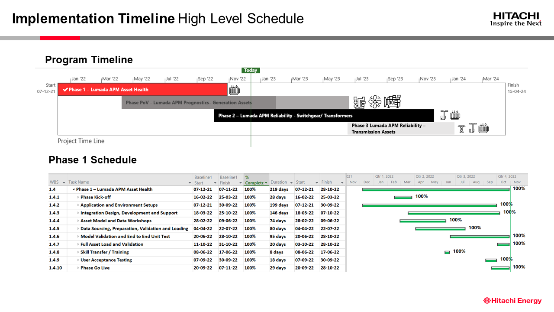Click WBS cell 1.4.10
Viewport: 554px width, 312px height.
tap(58, 268)
